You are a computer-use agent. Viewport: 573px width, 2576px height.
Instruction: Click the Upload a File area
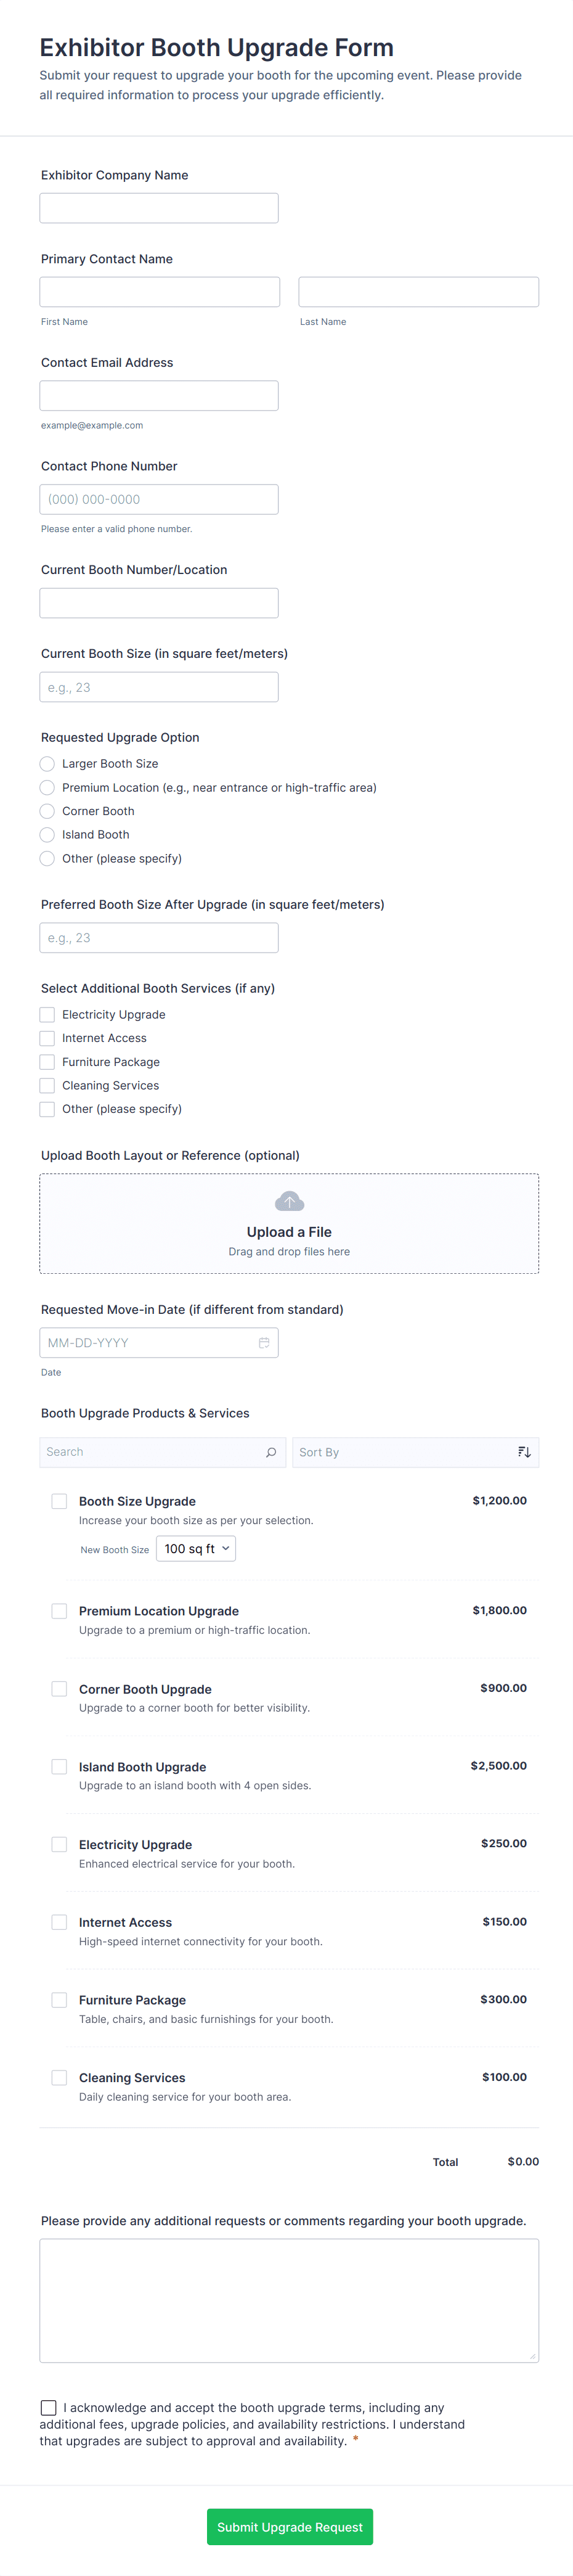point(289,1223)
